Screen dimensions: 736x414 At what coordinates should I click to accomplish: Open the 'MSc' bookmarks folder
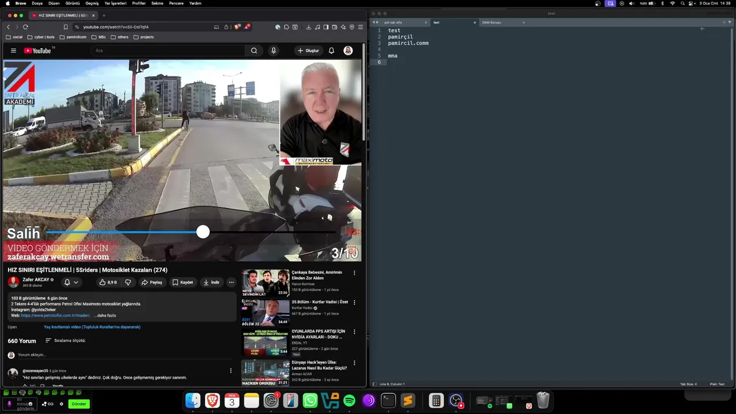click(99, 37)
